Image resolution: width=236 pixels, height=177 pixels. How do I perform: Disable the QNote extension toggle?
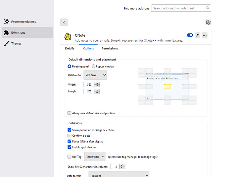(x=190, y=35)
